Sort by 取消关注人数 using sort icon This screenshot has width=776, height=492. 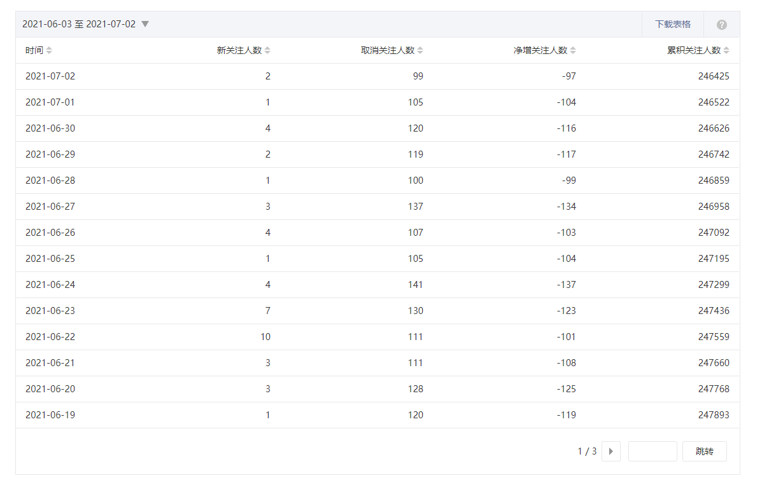tap(420, 51)
